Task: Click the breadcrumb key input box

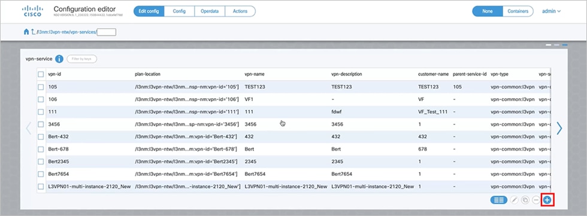Action: (x=107, y=32)
